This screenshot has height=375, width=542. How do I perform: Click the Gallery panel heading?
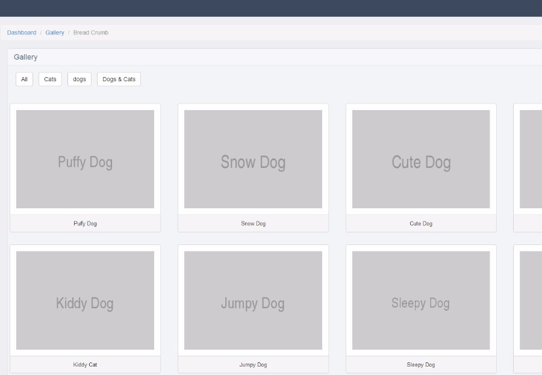[x=25, y=57]
